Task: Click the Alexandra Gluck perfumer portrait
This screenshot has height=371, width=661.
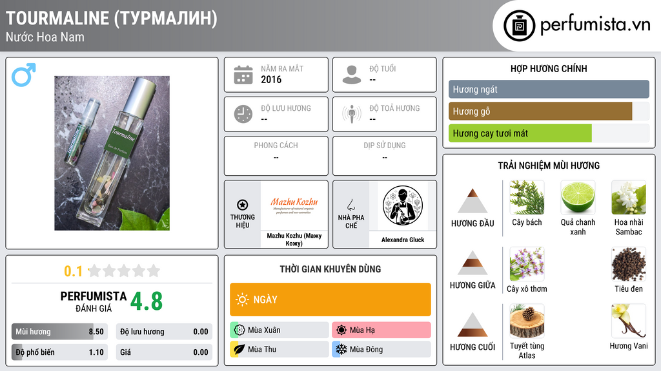Action: point(403,205)
